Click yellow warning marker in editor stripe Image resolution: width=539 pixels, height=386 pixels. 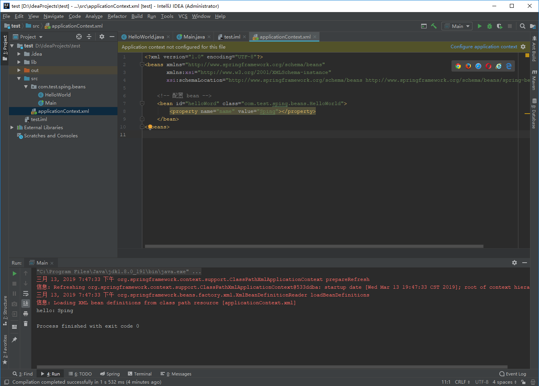527,114
